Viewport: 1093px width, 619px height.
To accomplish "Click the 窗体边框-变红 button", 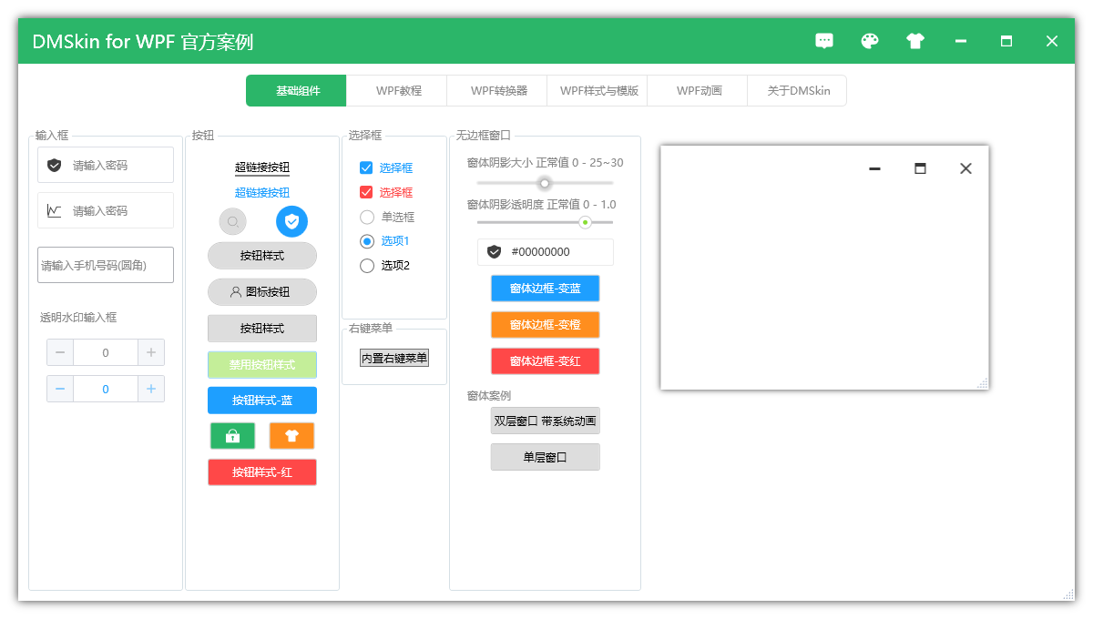I will coord(546,361).
